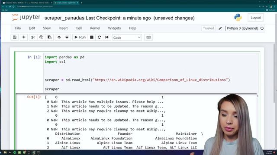Click 'This article has multiple issues' output row
277x155 pixels.
click(x=105, y=102)
